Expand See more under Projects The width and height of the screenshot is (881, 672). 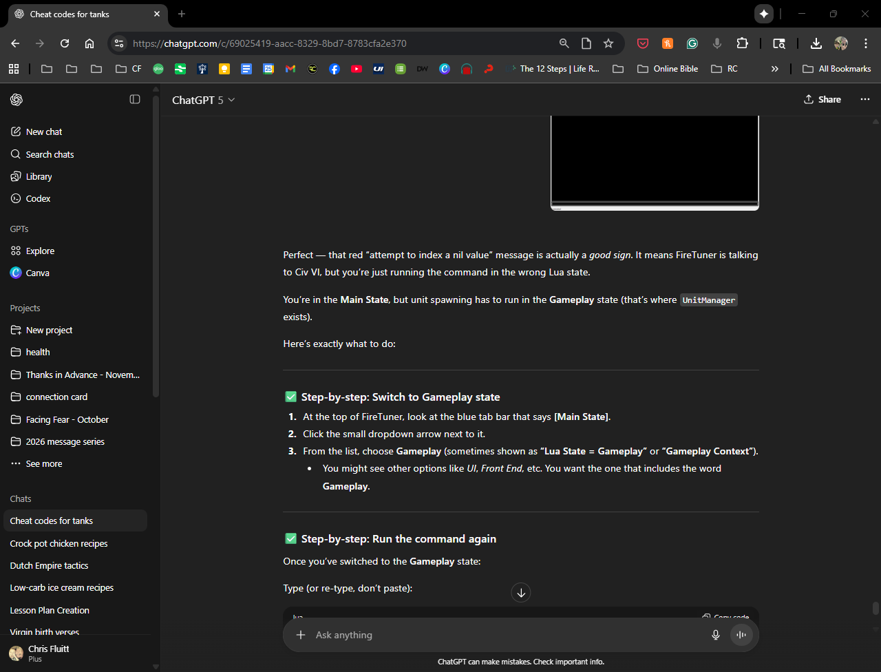tap(43, 463)
